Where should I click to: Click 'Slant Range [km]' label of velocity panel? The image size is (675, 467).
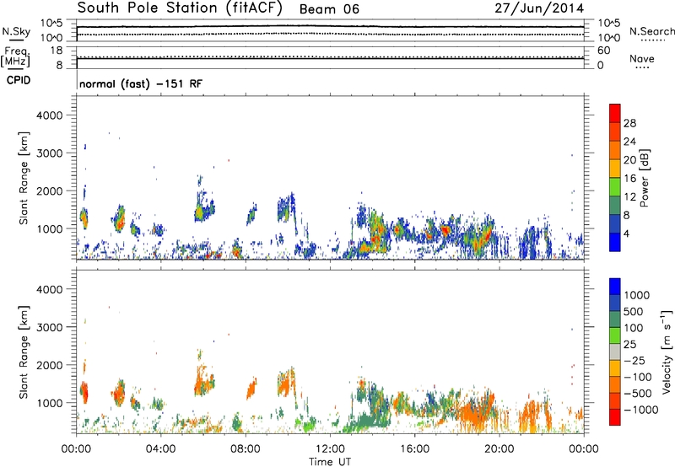click(24, 352)
